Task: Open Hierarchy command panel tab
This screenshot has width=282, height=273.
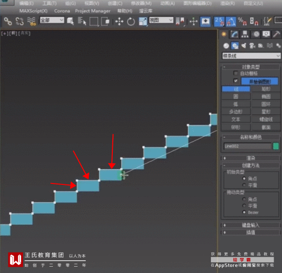Action: [245, 34]
